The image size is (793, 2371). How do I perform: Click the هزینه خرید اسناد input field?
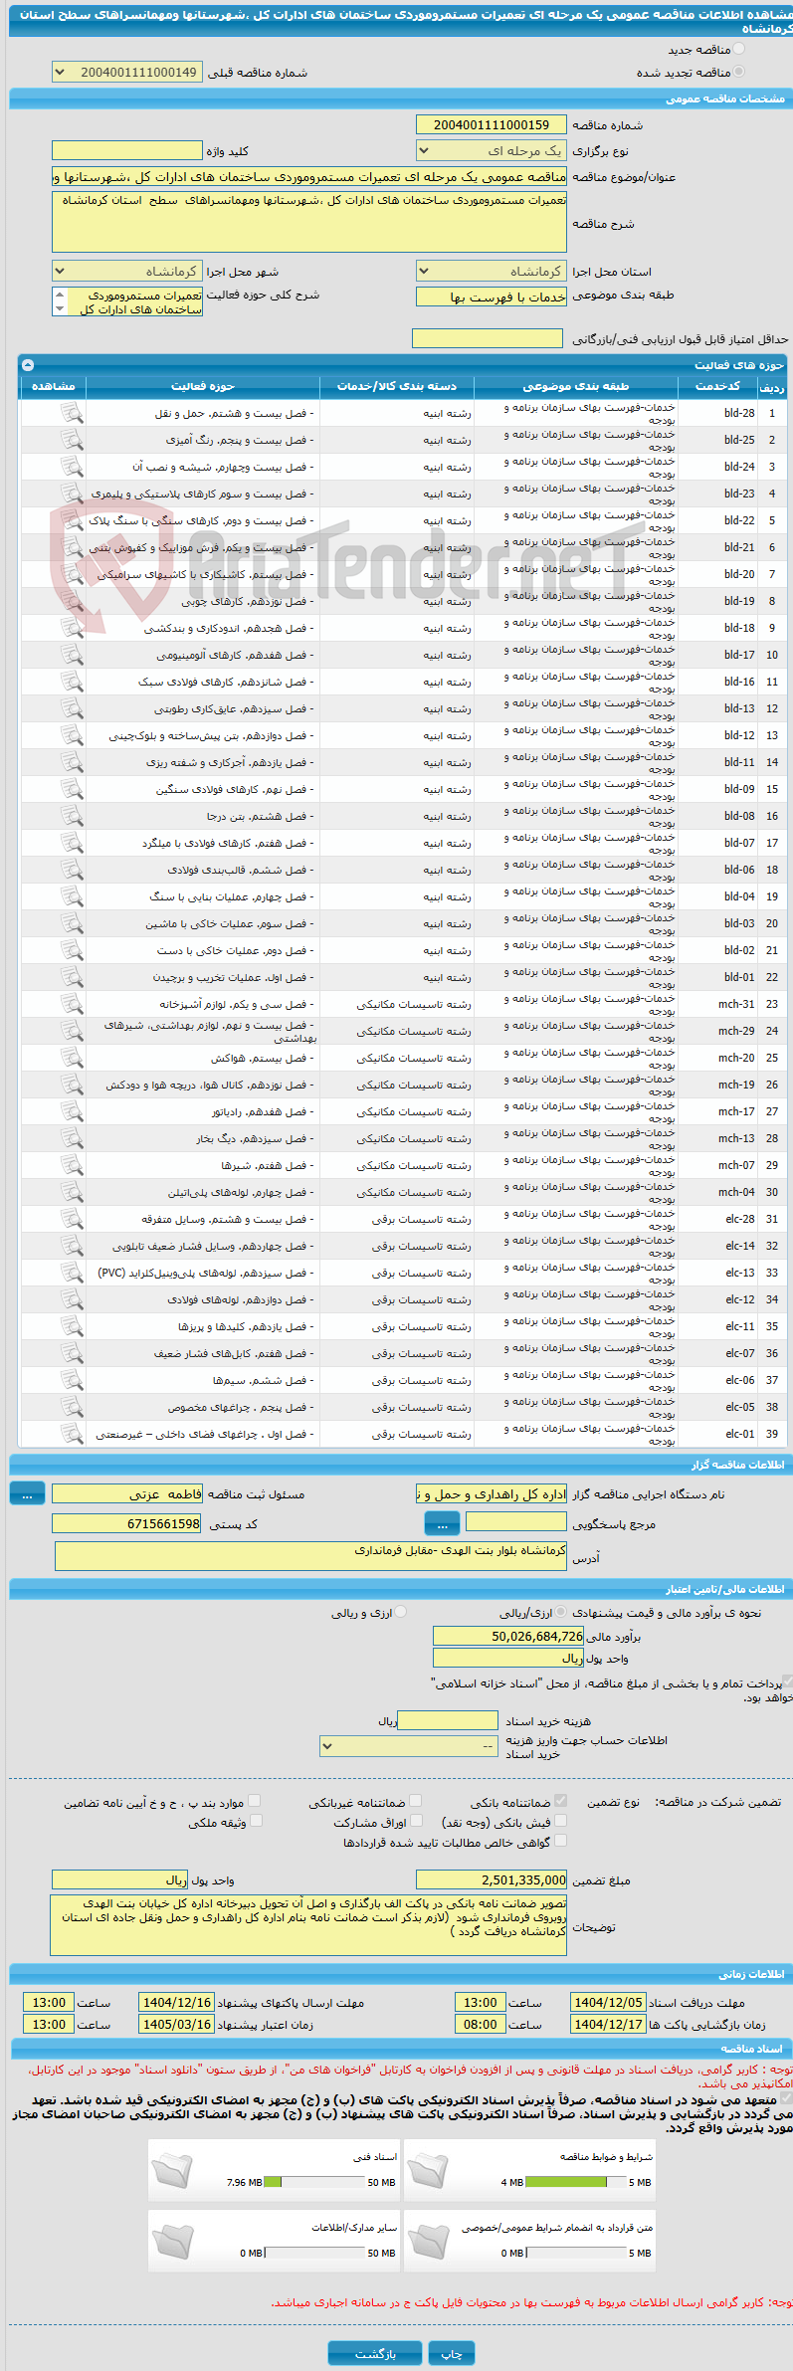coord(448,1720)
